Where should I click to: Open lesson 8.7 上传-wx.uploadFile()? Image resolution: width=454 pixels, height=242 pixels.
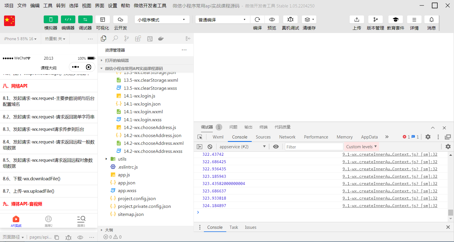click(49, 191)
